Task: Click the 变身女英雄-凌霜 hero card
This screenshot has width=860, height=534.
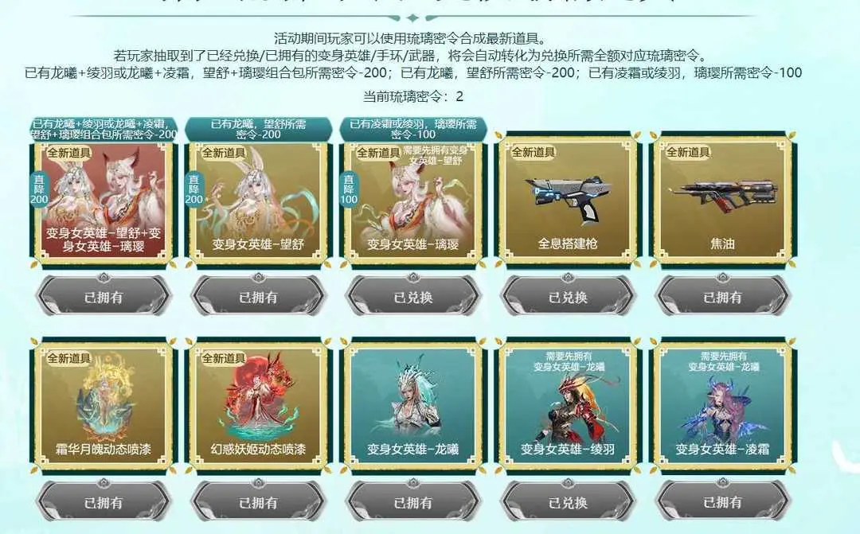Action: [722, 406]
